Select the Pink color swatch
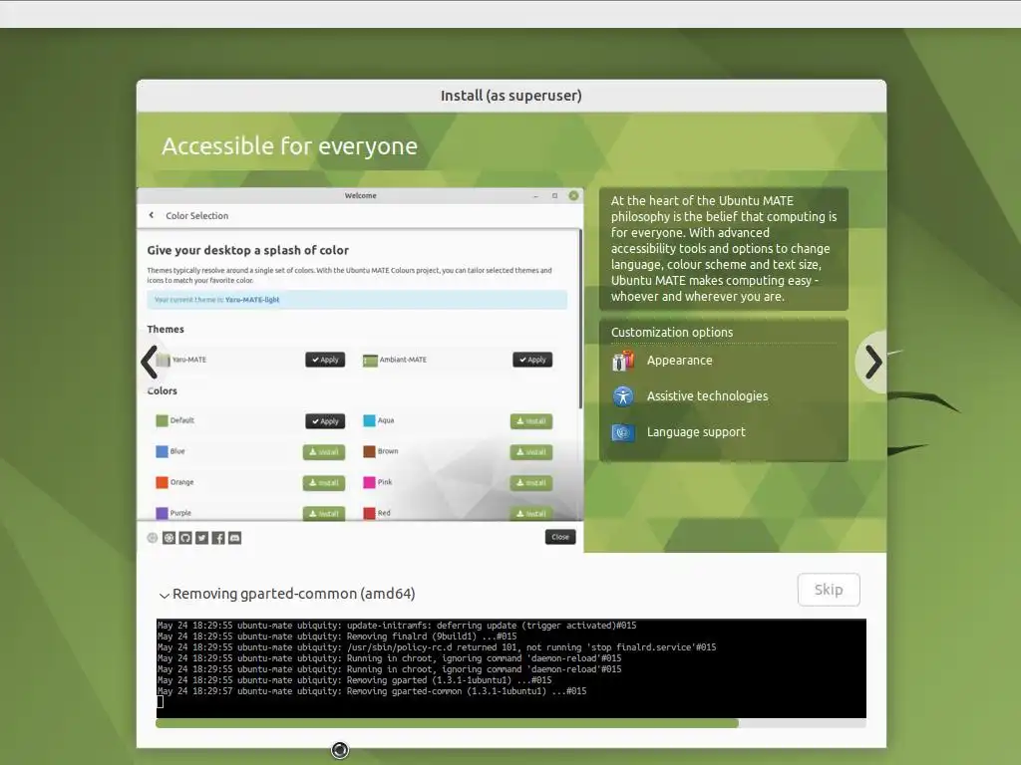The height and width of the screenshot is (765, 1021). pos(369,482)
